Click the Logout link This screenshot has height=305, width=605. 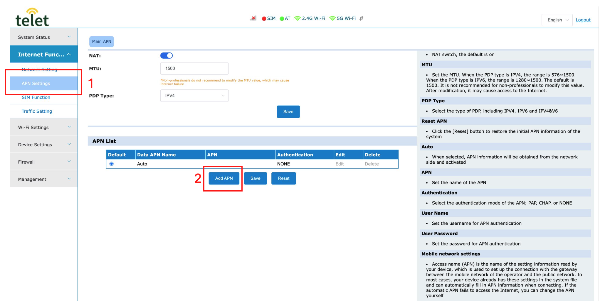(583, 20)
